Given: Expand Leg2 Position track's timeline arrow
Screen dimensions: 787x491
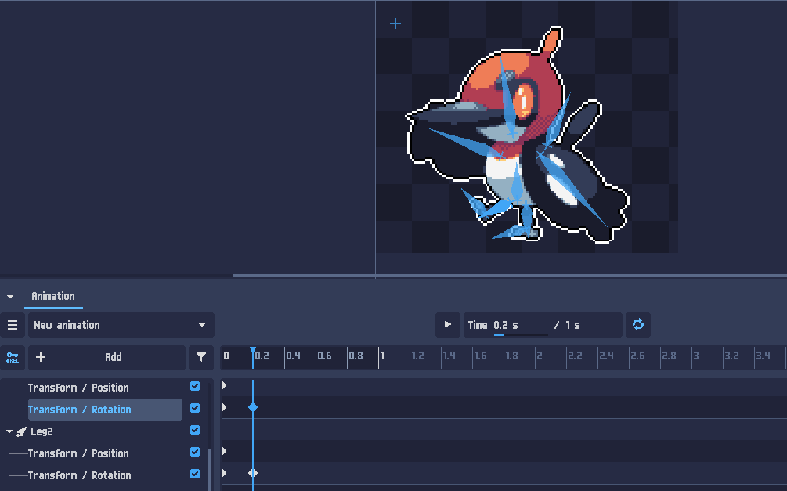Looking at the screenshot, I should (224, 451).
